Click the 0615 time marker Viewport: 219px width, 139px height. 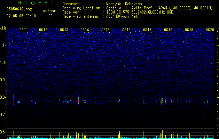coord(105,30)
